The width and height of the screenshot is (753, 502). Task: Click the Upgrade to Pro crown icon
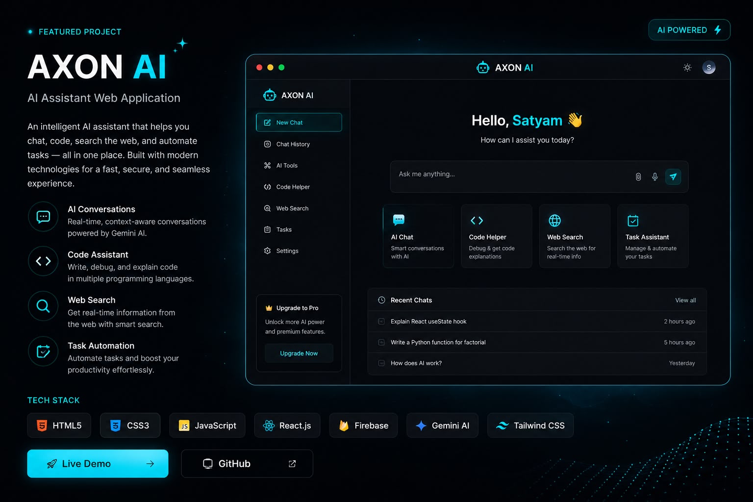[x=269, y=308]
